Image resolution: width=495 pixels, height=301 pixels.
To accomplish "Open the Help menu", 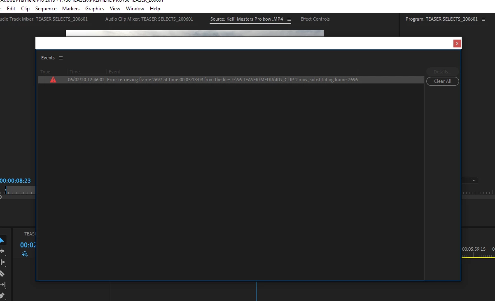I will [x=155, y=8].
